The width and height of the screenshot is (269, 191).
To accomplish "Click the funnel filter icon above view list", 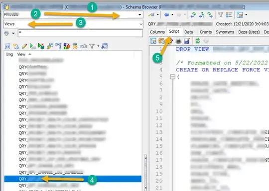I will click(x=92, y=46).
